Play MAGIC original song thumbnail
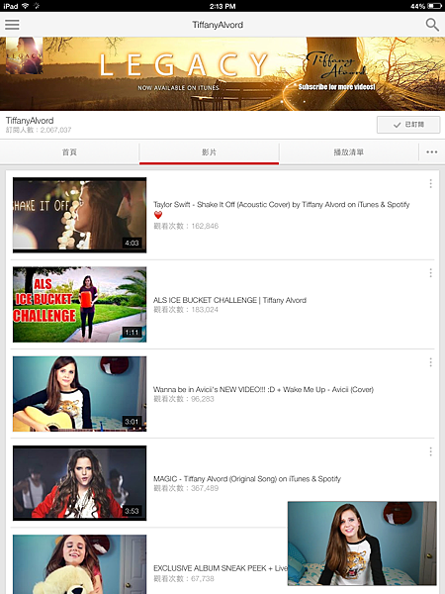The width and height of the screenshot is (445, 594). 79,483
